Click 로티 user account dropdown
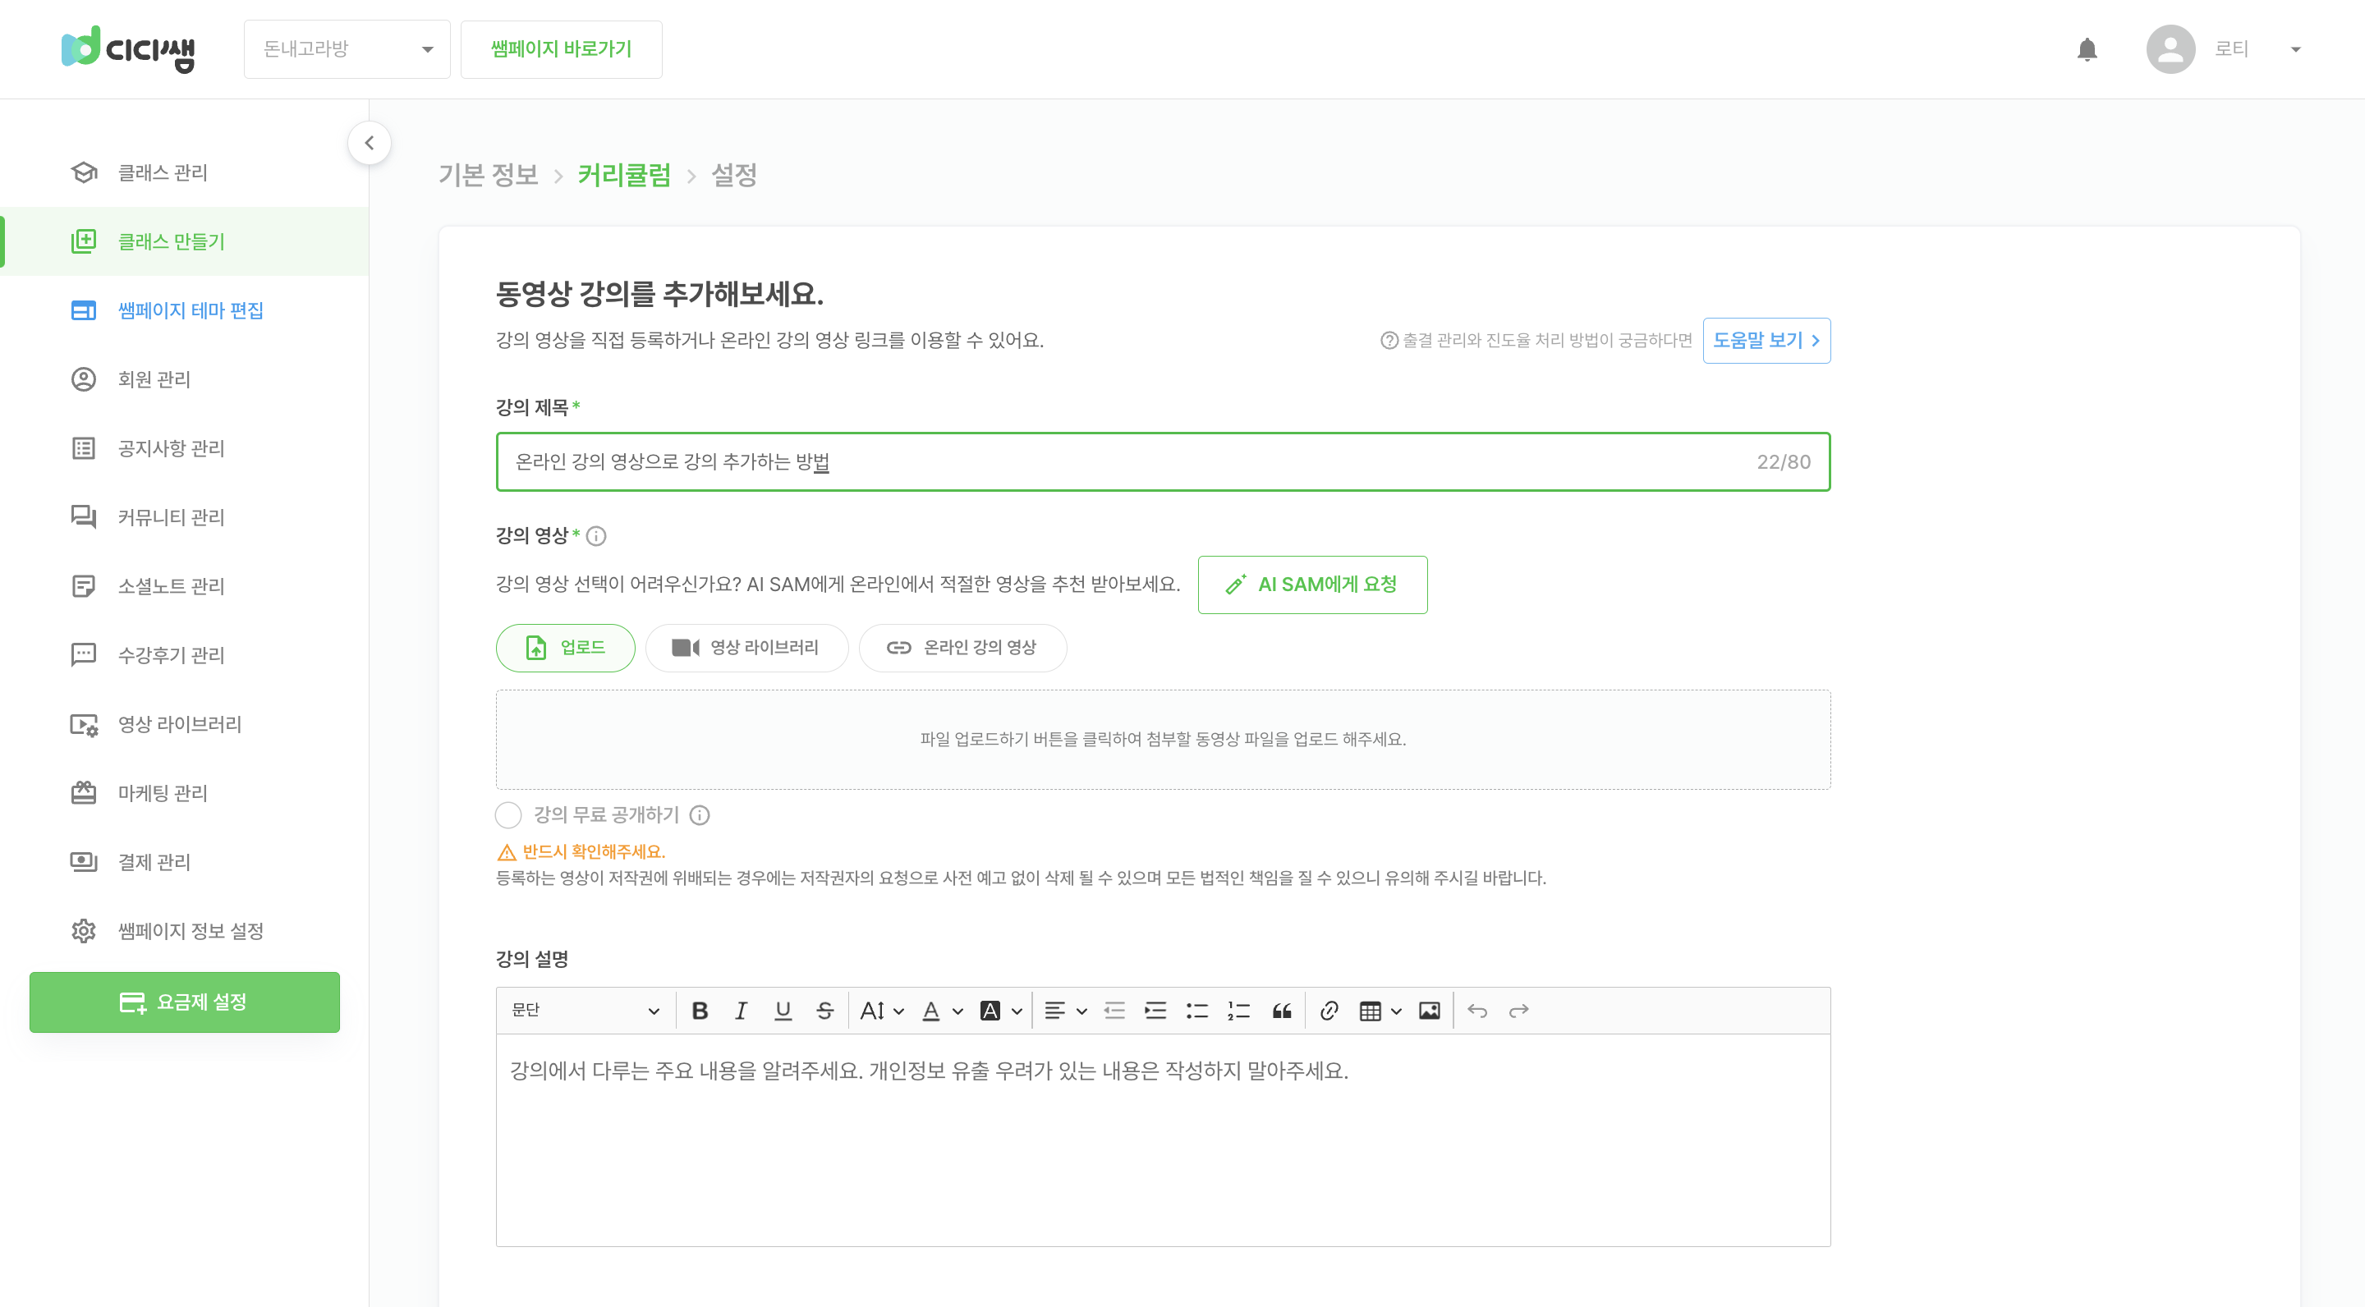 click(2228, 48)
